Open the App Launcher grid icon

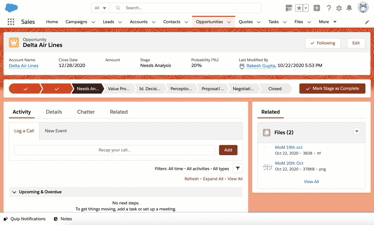point(11,22)
